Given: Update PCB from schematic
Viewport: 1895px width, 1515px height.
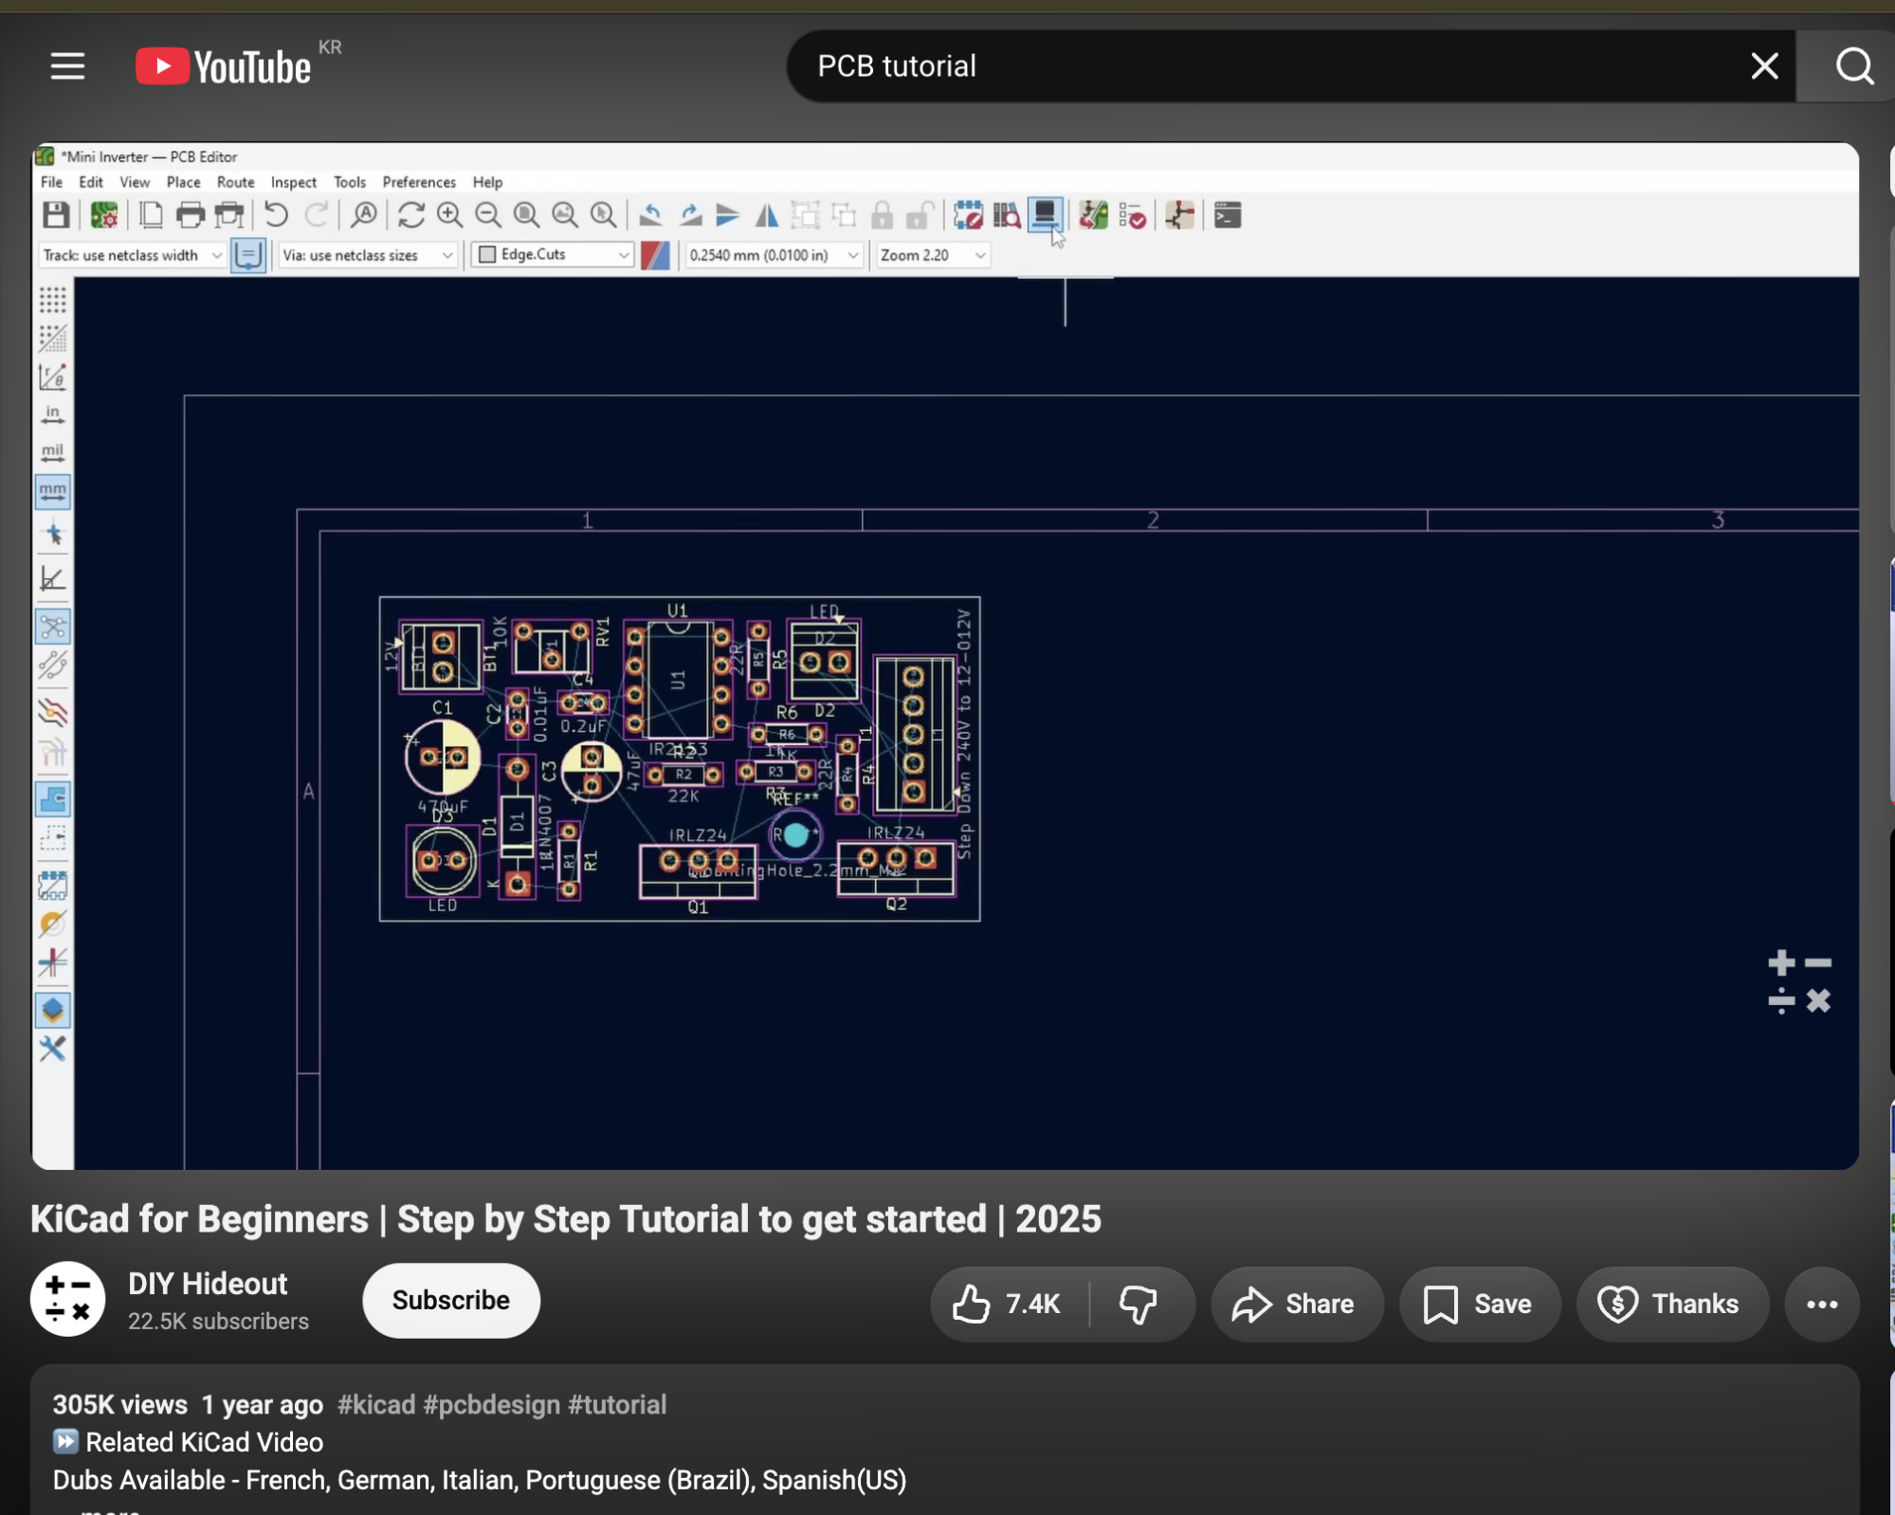Looking at the screenshot, I should tap(1093, 215).
